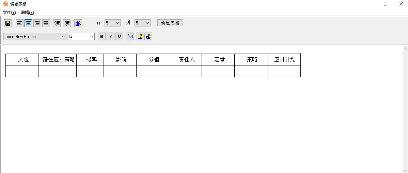Maximize the 编辑表格 window
This screenshot has height=173, width=408.
click(386, 4)
